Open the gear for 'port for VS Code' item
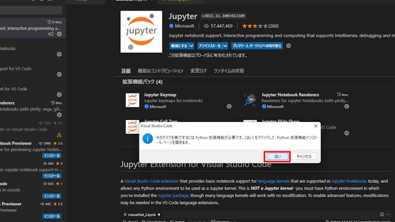Image resolution: width=395 pixels, height=222 pixels. [59, 75]
